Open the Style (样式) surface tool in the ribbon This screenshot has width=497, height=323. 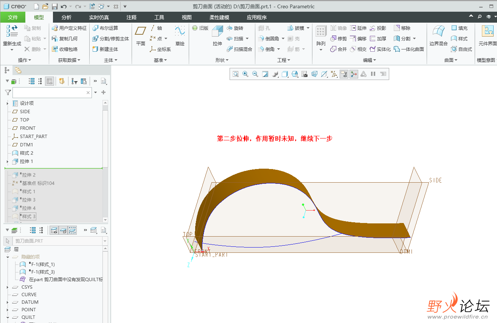[459, 39]
